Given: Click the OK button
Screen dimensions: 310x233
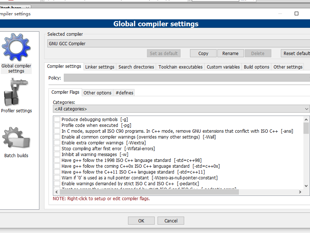Looking at the screenshot, I should pyautogui.click(x=141, y=221).
